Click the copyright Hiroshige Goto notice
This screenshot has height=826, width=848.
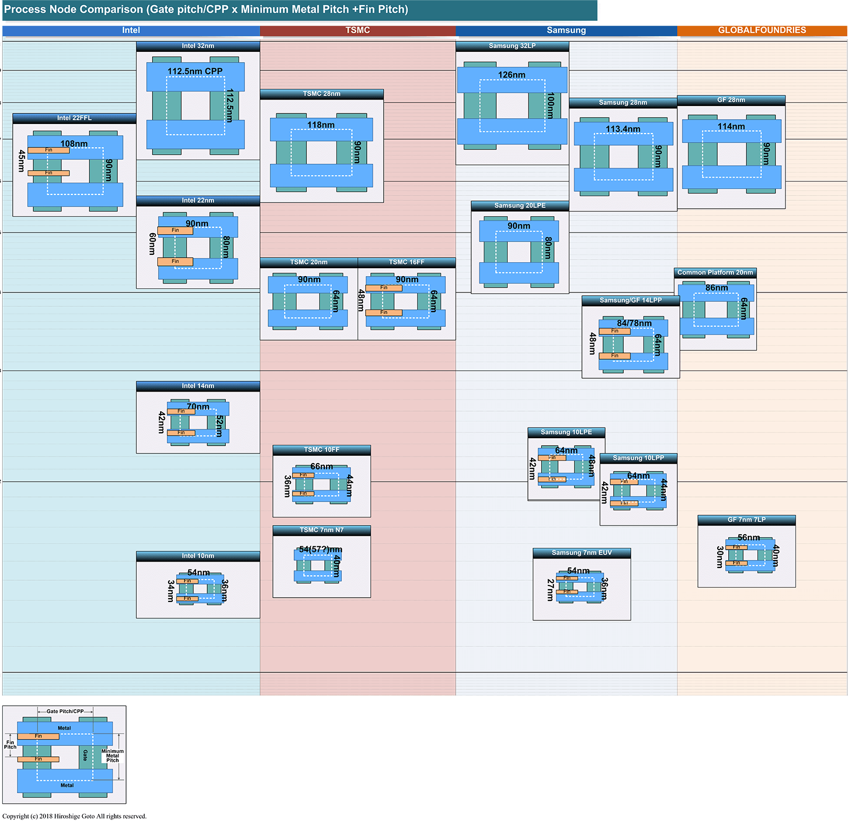[74, 816]
